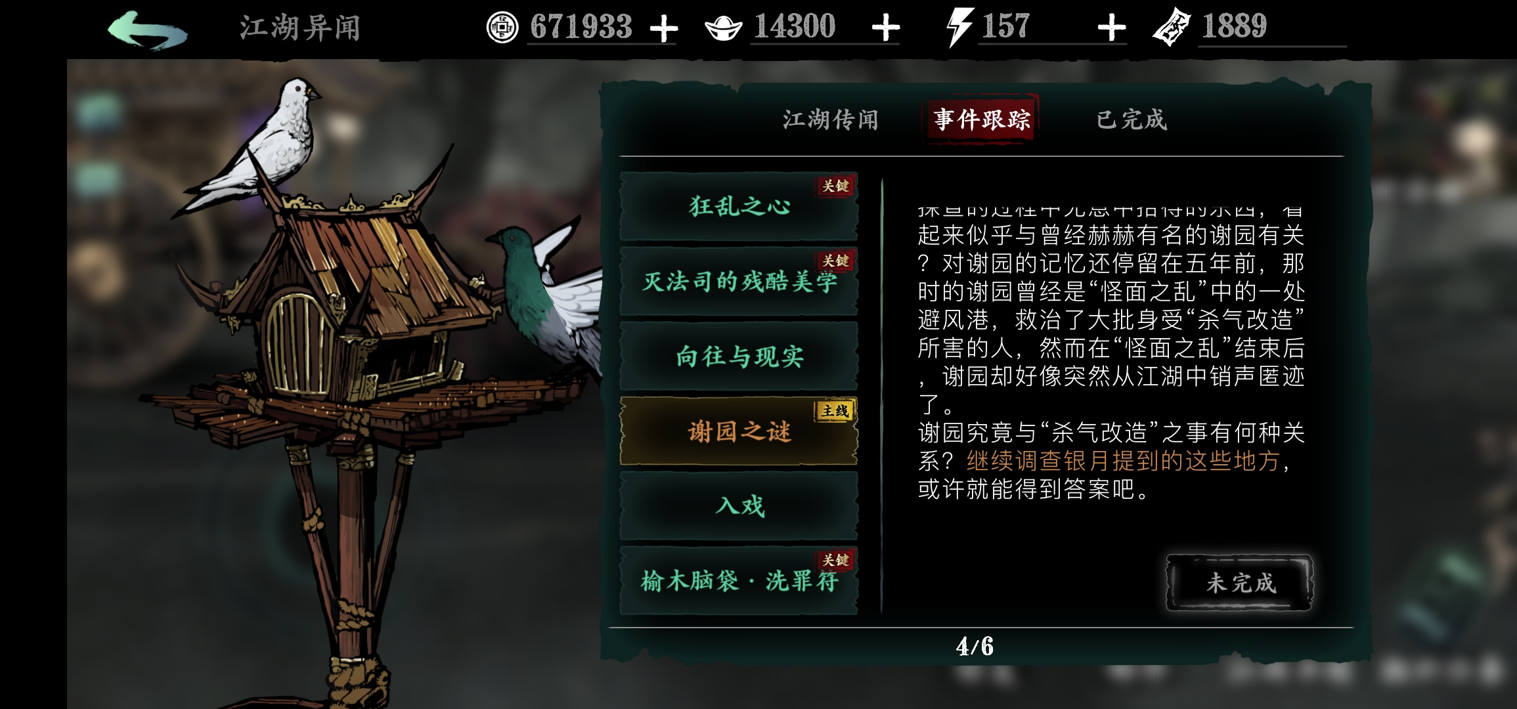Image resolution: width=1517 pixels, height=709 pixels.
Task: Select the 狂乱之心 quest entry
Action: pyautogui.click(x=739, y=207)
